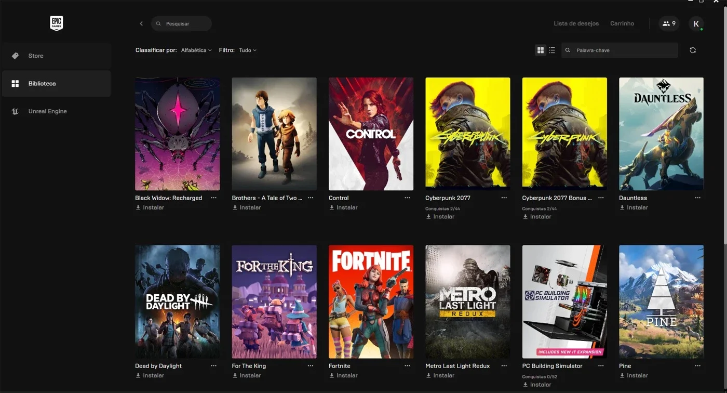This screenshot has width=727, height=393.
Task: Click the Cyberpunk 2077 title text
Action: [448, 198]
